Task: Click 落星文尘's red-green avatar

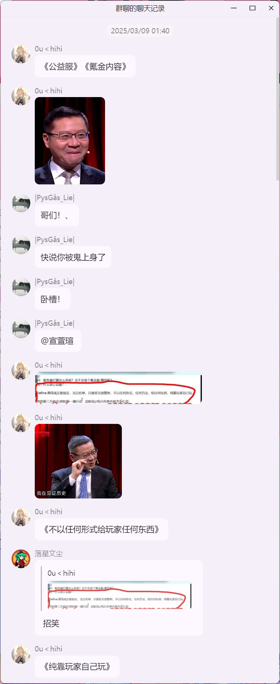Action: [x=21, y=558]
